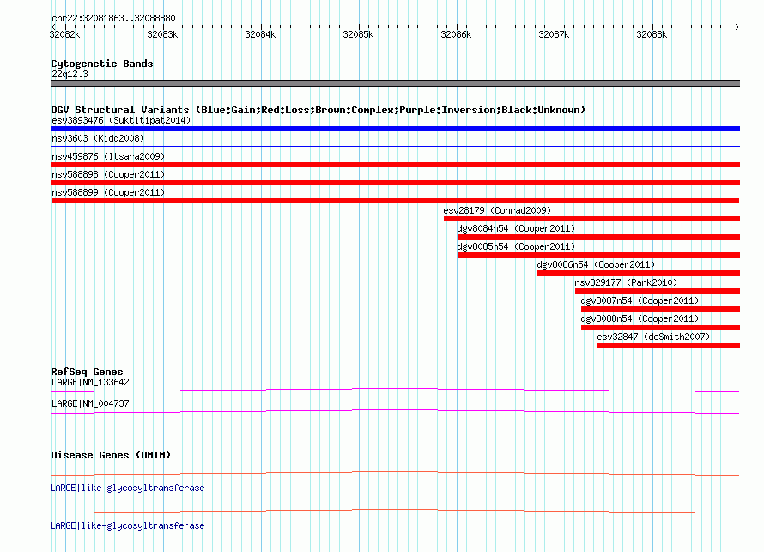The height and width of the screenshot is (552, 764).
Task: Select the nsv459876 (Itsara2009) label
Action: tap(108, 156)
